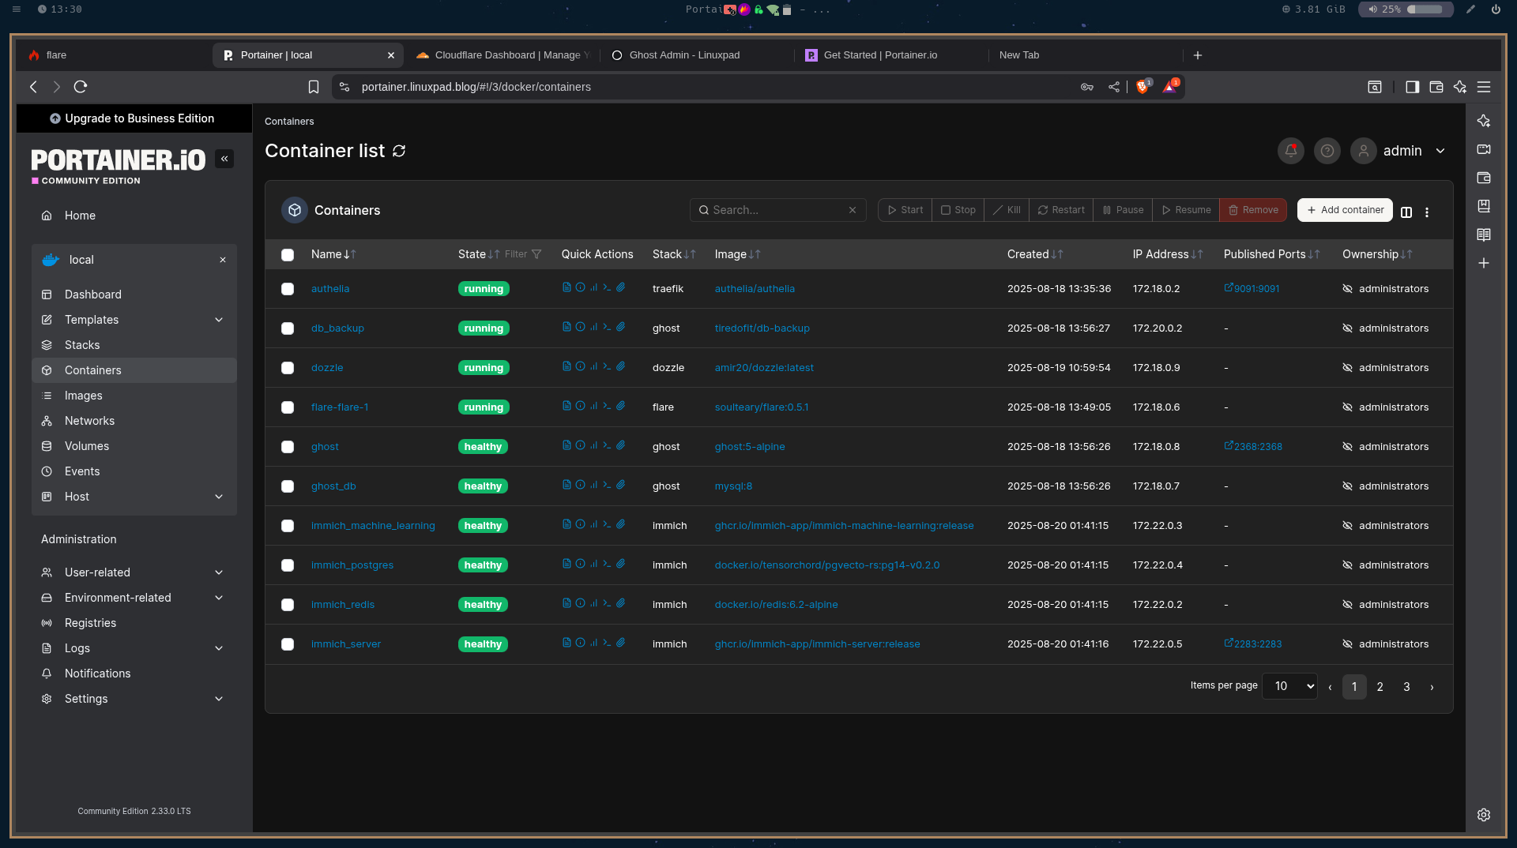
Task: Open the published port 9091:9091 link
Action: (x=1252, y=289)
